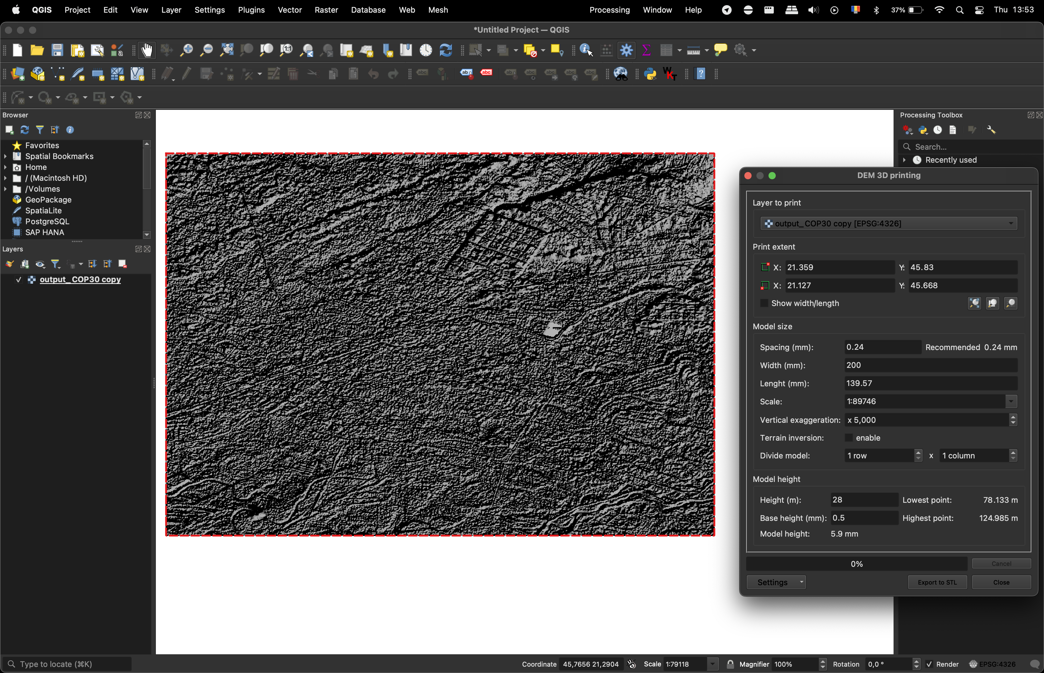Open the Scale 1:89746 combo box
The width and height of the screenshot is (1044, 673).
pyautogui.click(x=1011, y=402)
